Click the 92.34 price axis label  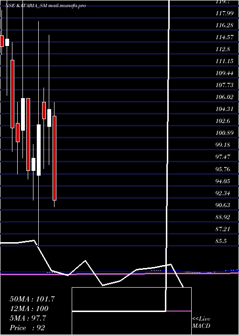pos(223,193)
